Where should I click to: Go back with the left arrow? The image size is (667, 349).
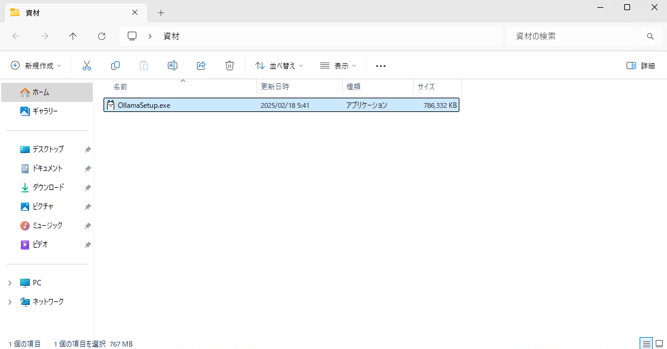[16, 36]
